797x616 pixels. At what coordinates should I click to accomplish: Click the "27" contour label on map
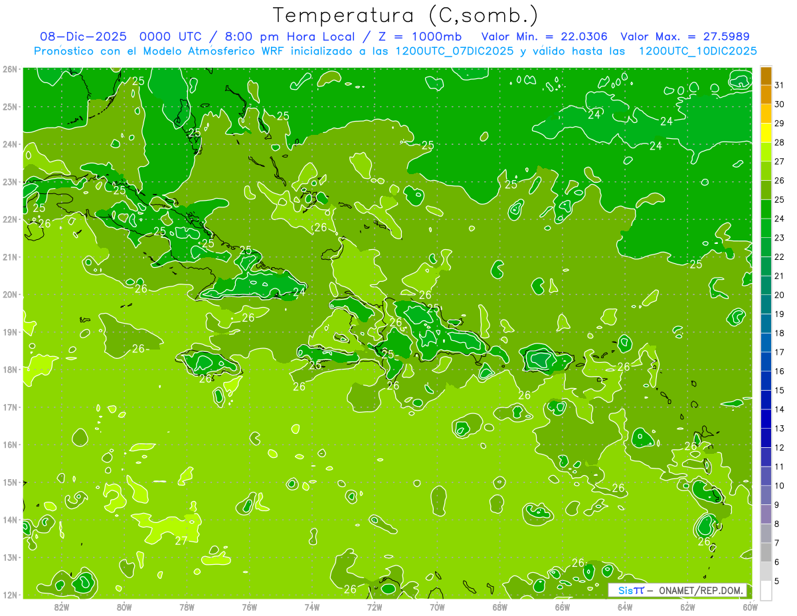(x=181, y=541)
